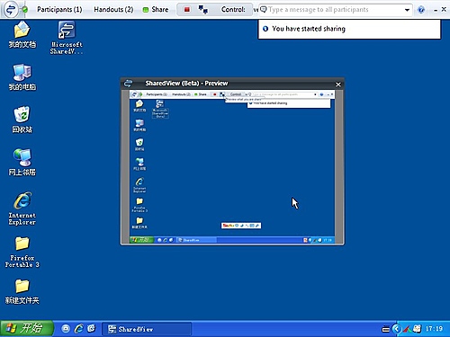450x337 pixels.
Task: Click the tray icon beside the clock
Action: [417, 329]
